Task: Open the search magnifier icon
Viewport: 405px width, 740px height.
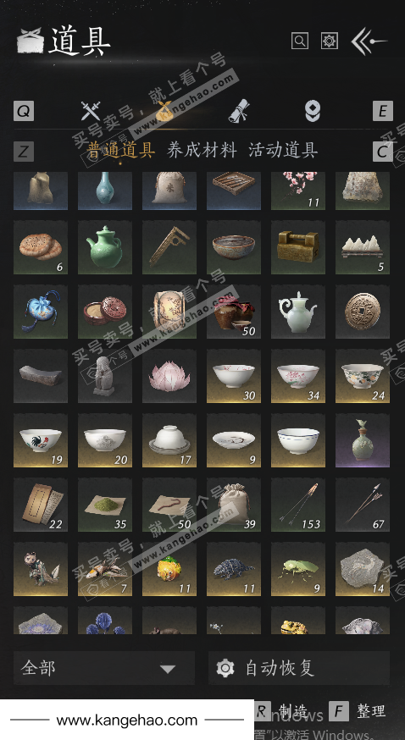Action: pyautogui.click(x=300, y=41)
